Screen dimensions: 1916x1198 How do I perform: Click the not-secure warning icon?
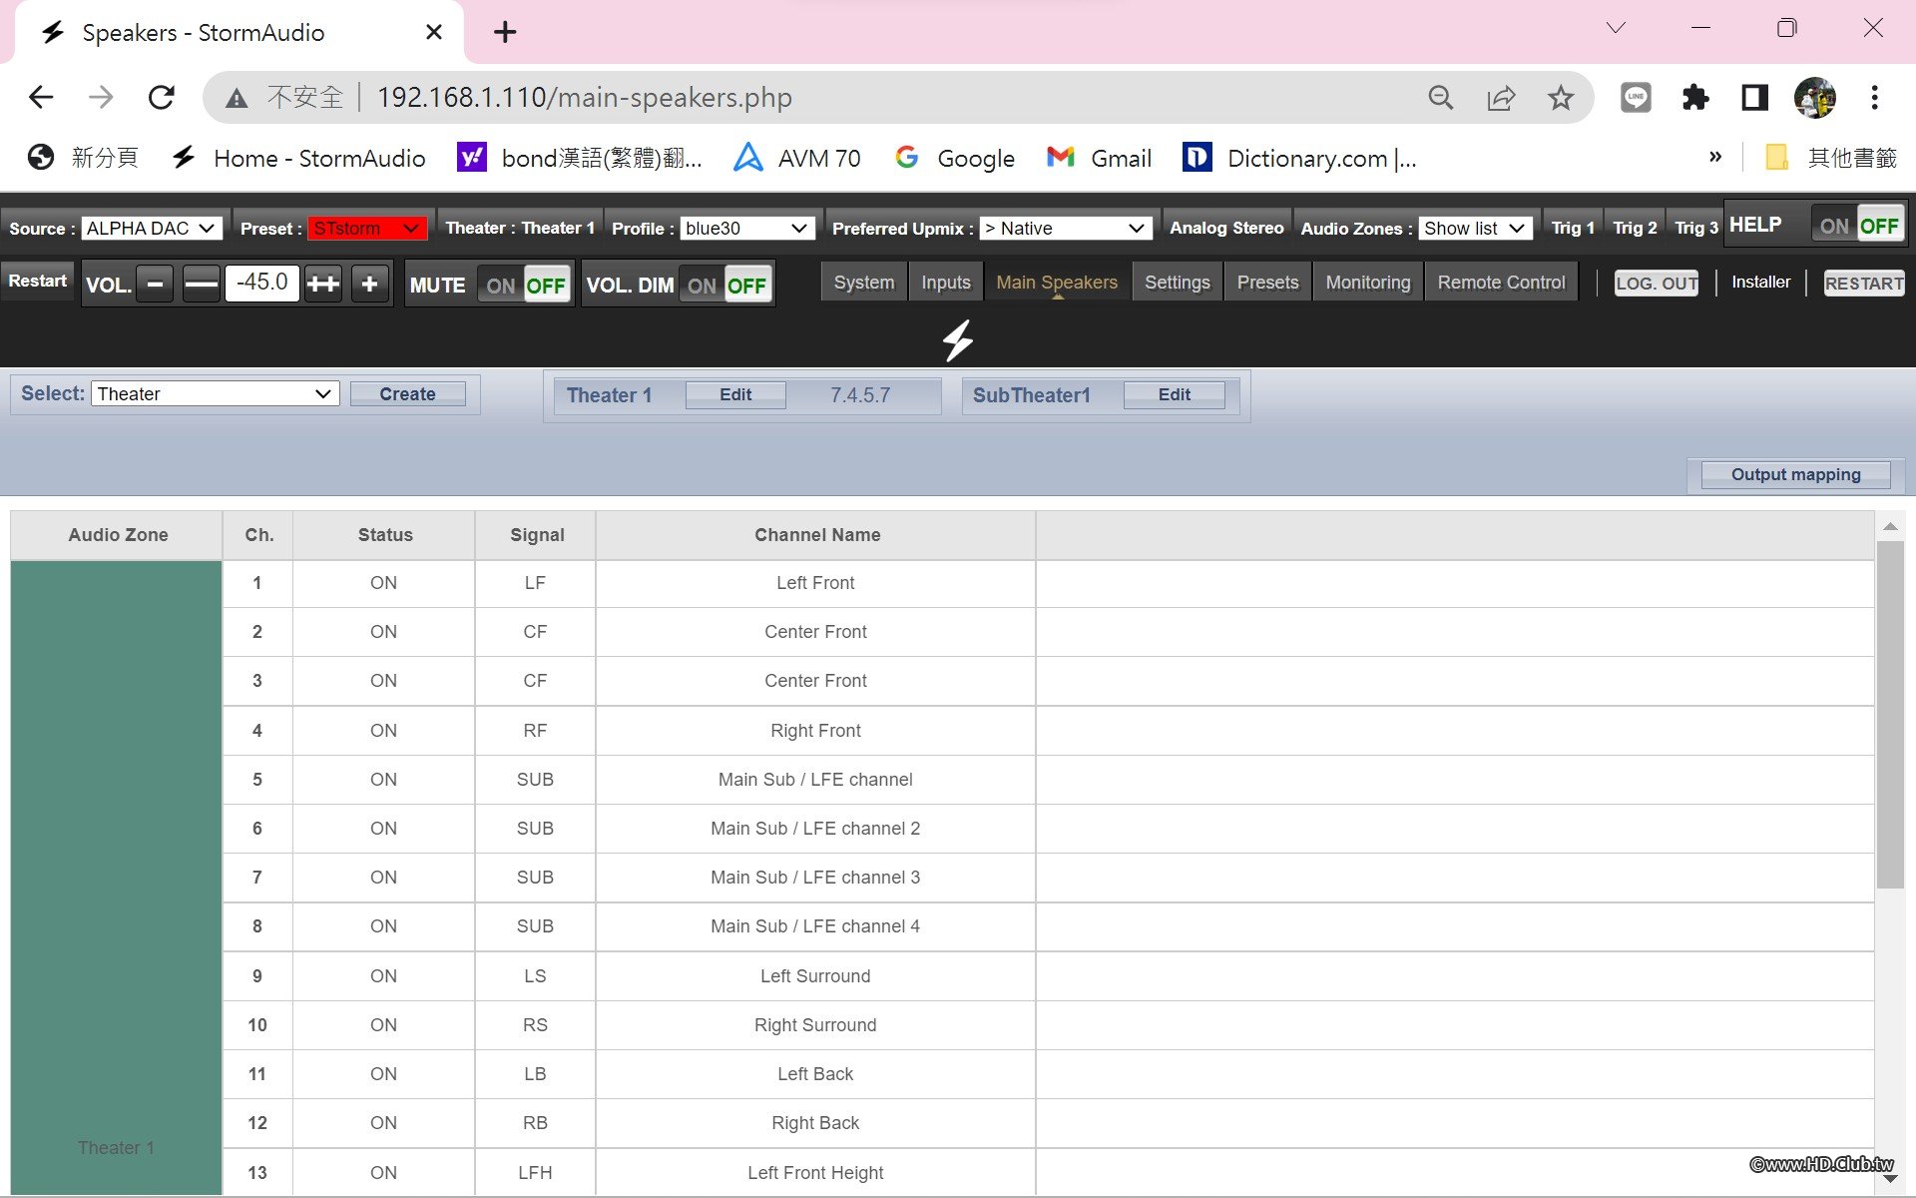[237, 98]
